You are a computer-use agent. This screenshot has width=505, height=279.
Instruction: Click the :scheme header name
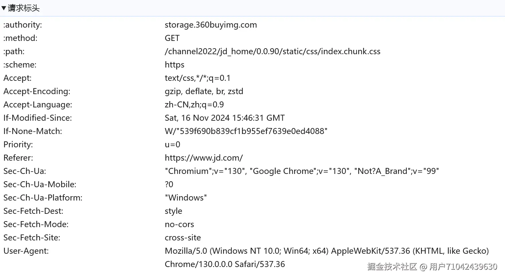pos(20,65)
